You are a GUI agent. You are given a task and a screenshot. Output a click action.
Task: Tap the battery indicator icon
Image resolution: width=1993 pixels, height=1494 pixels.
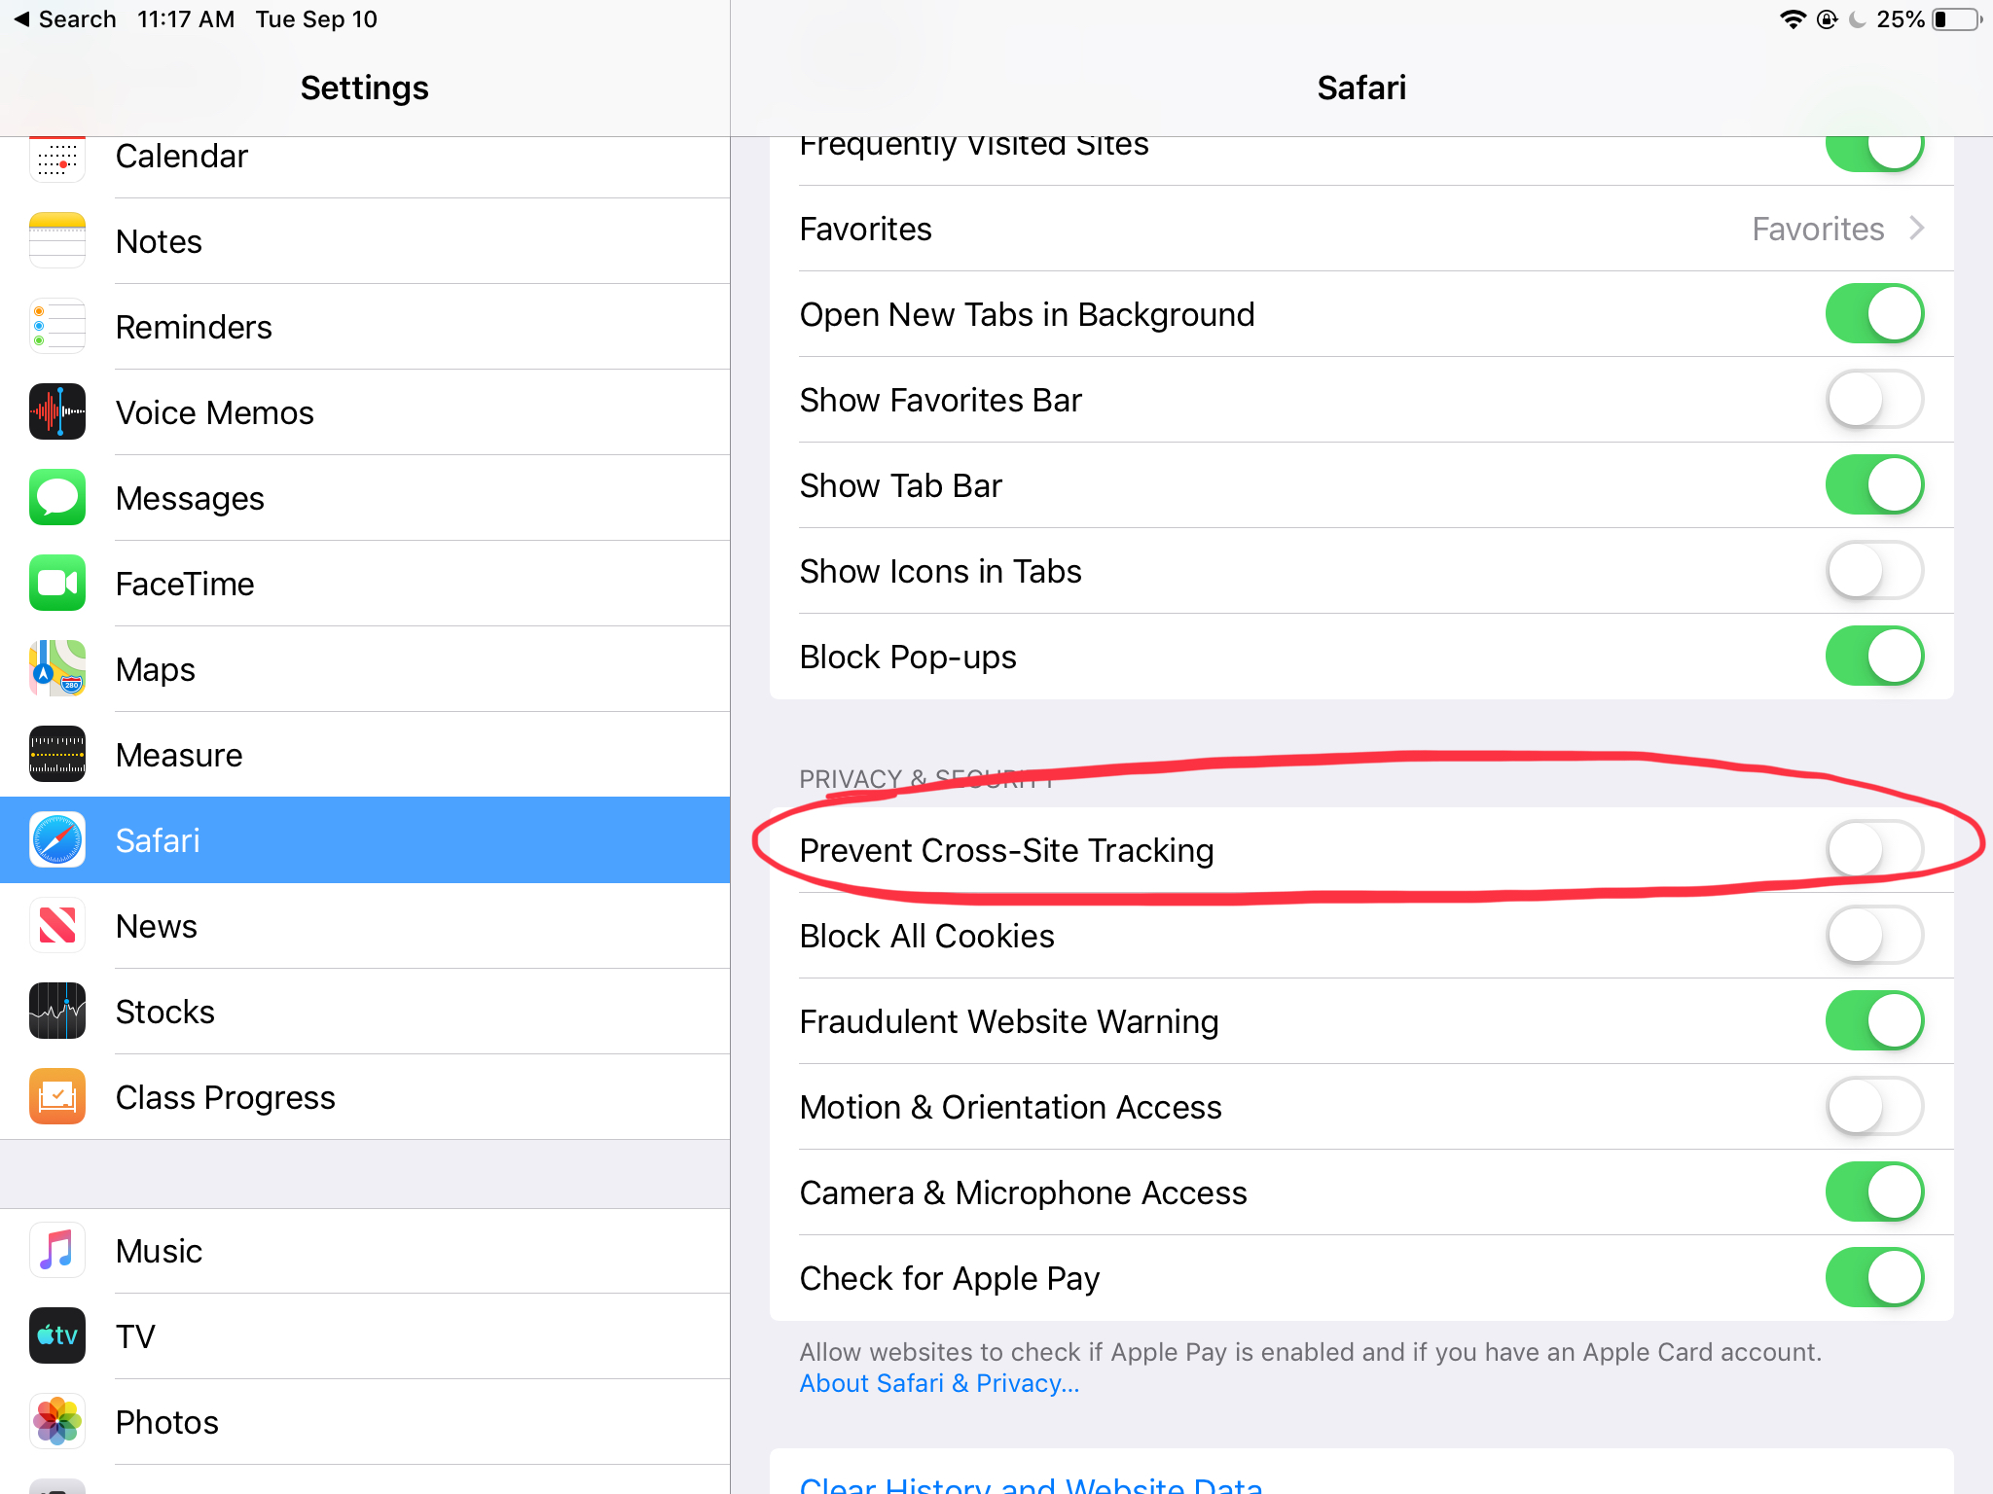[x=1958, y=19]
